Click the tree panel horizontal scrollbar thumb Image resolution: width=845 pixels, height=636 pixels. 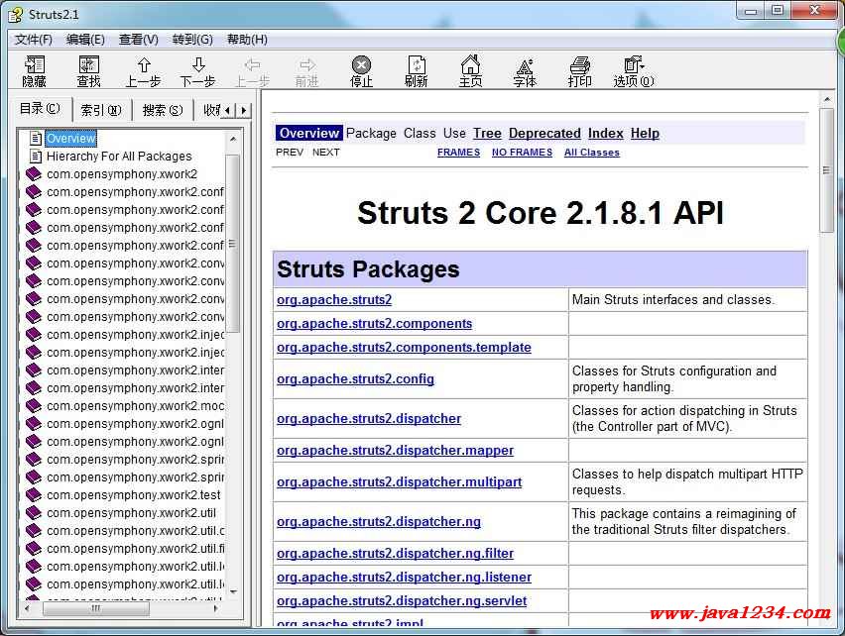coord(96,608)
